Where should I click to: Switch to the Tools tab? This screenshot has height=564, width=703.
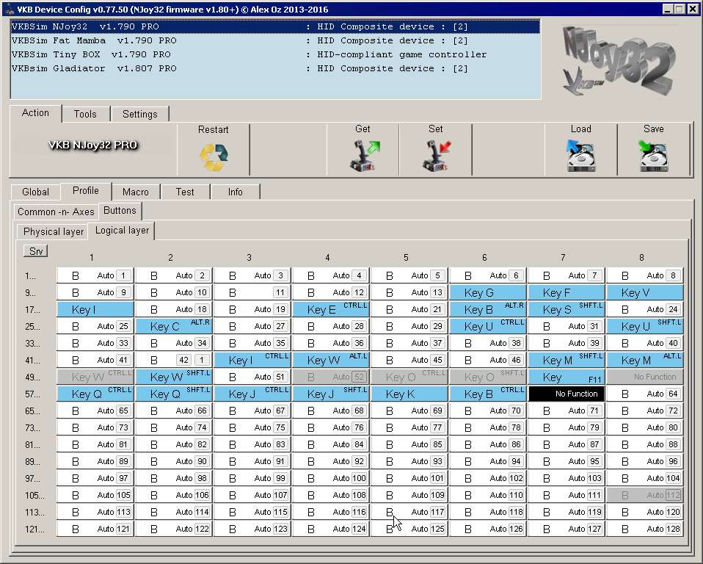(85, 114)
